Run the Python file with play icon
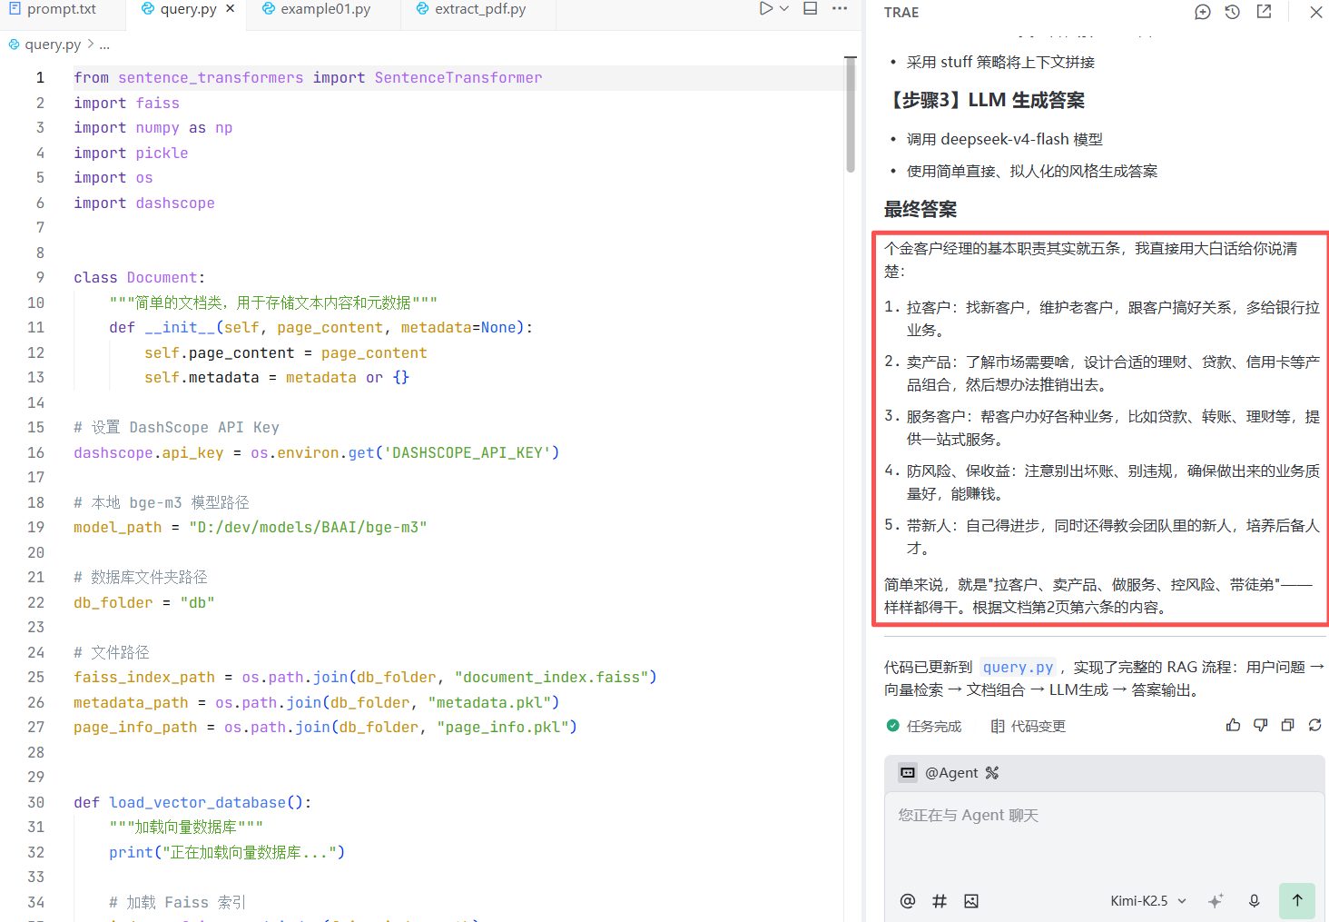This screenshot has width=1329, height=922. click(766, 9)
